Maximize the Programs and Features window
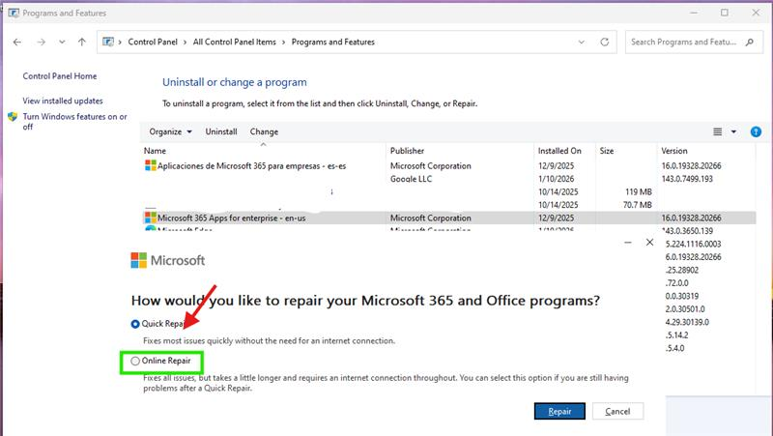This screenshot has height=436, width=773. [724, 13]
